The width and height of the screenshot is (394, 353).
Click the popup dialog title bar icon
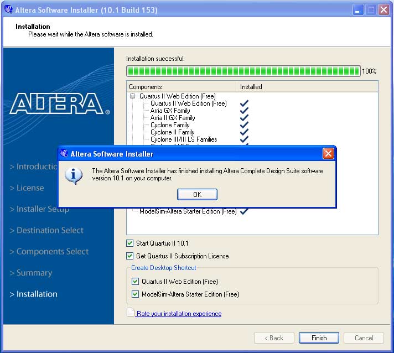point(64,154)
